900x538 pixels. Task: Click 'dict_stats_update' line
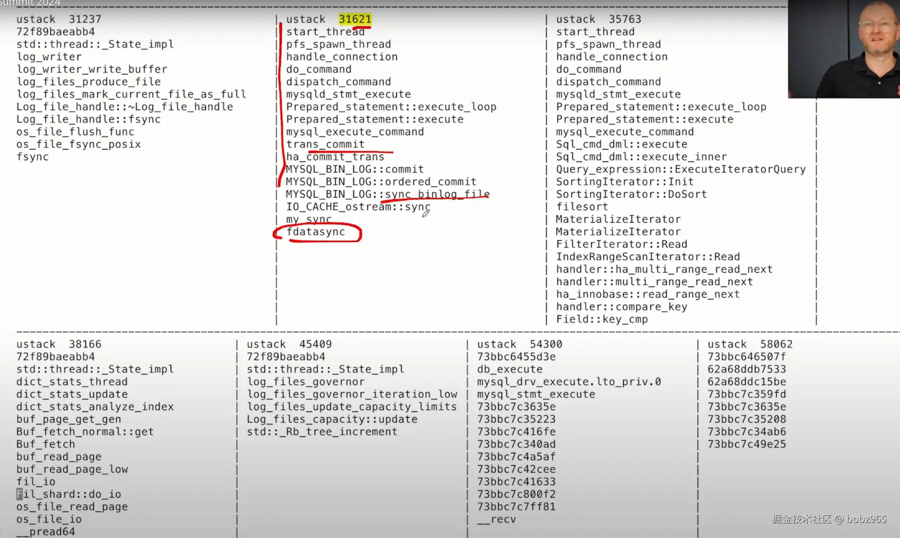72,394
